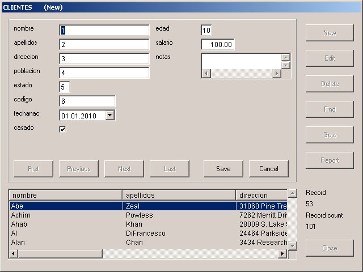Screen dimensions: 363x272
Task: Click the Khan apellidos cell
Action: (179, 224)
